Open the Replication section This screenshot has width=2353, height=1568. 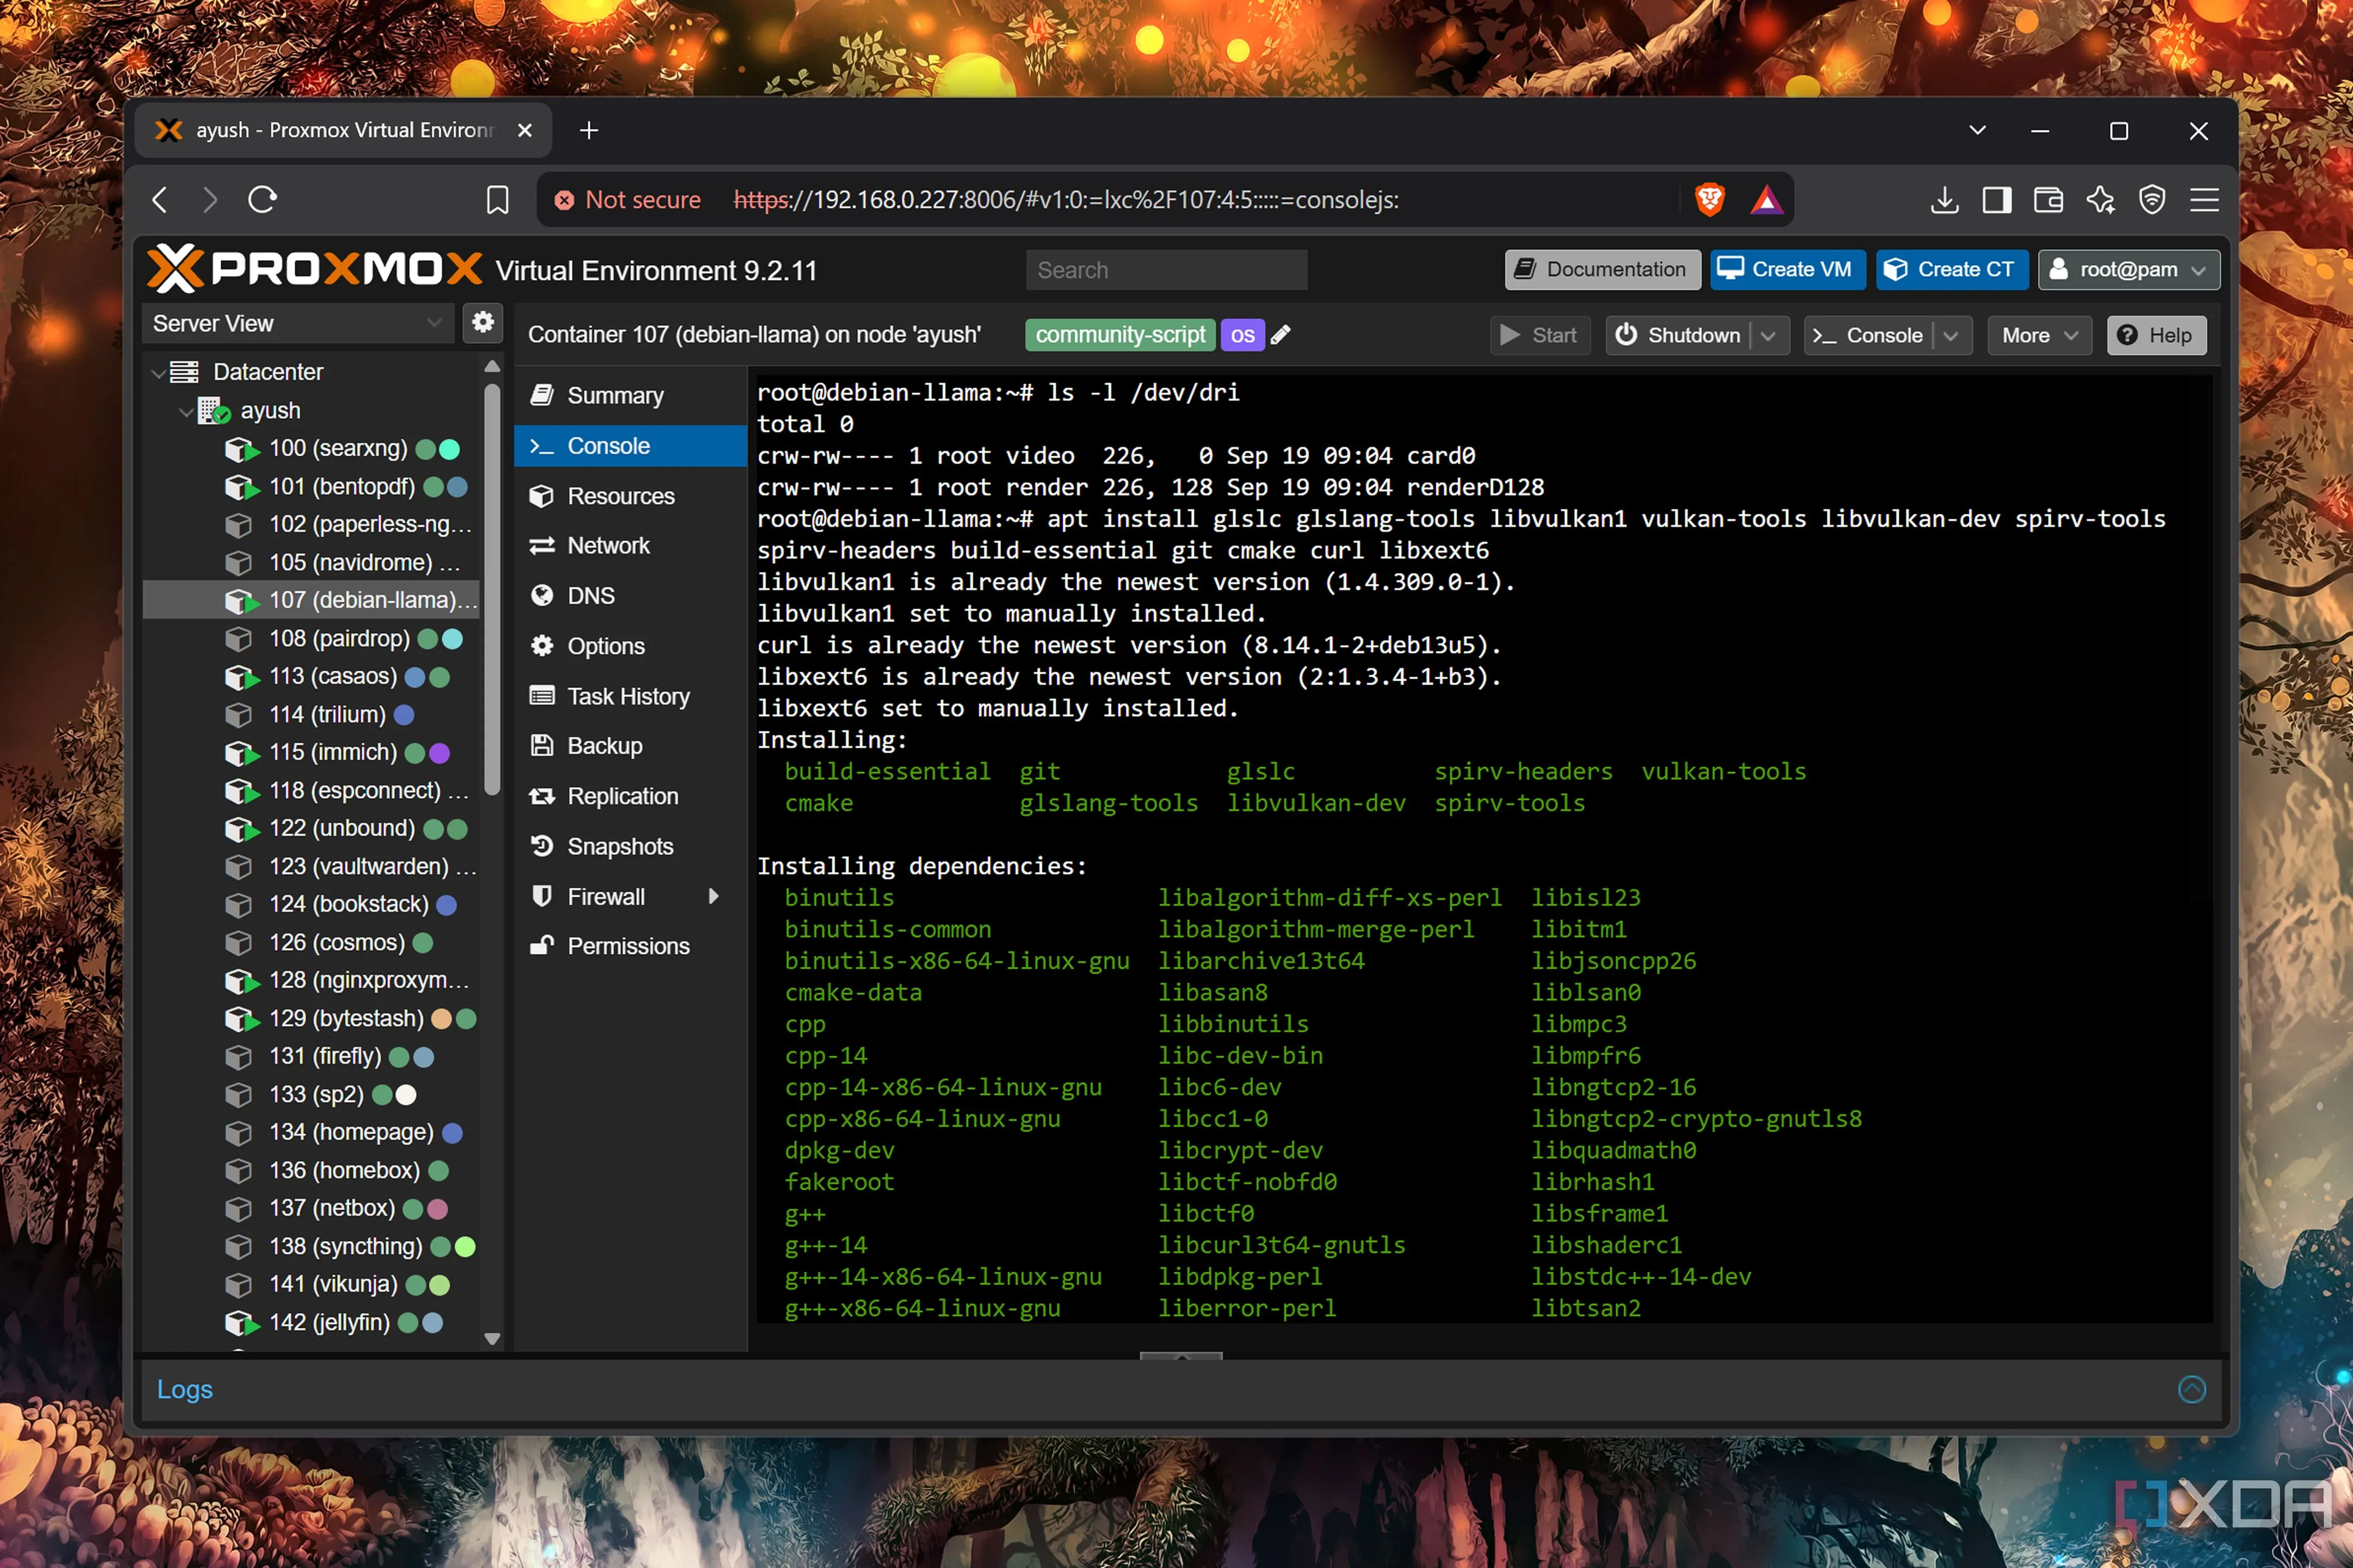(x=630, y=796)
